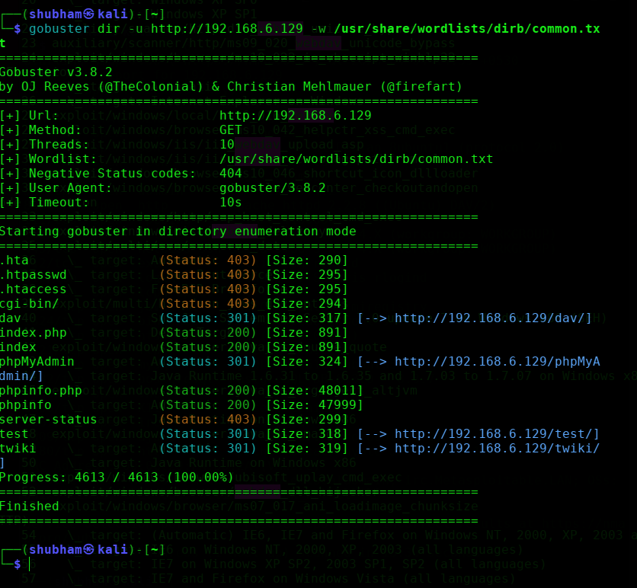Click the phpMyAdmin redirect URL
Screen dimensions: 637x588
[496, 362]
